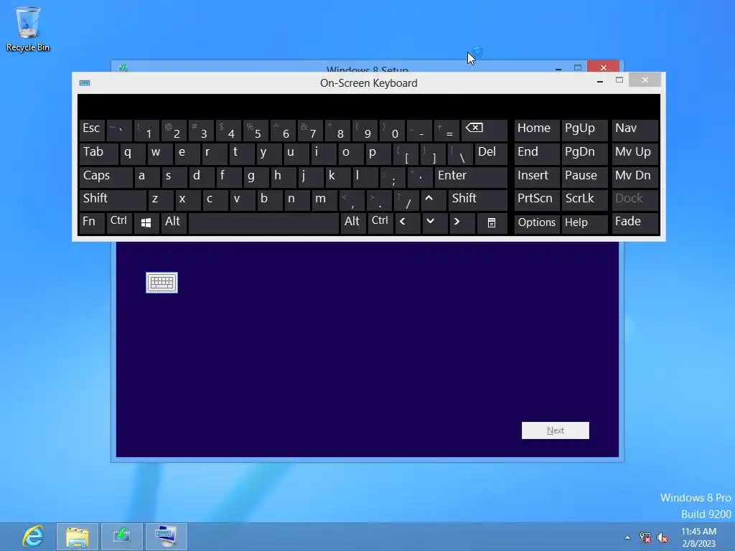
Task: Open keyboard Options
Action: (537, 223)
